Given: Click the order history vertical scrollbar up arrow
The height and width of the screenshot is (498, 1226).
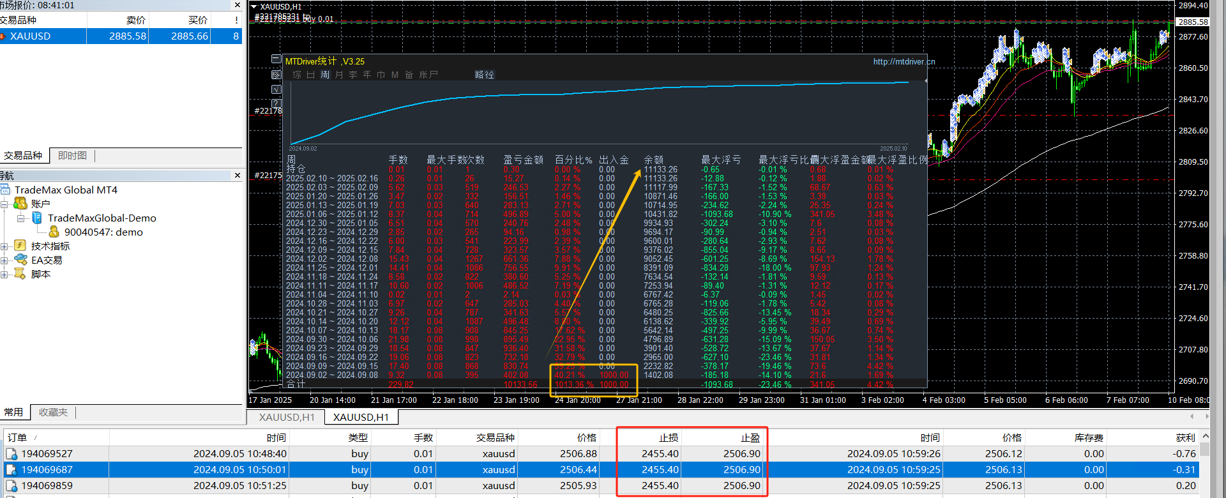Looking at the screenshot, I should [1205, 437].
